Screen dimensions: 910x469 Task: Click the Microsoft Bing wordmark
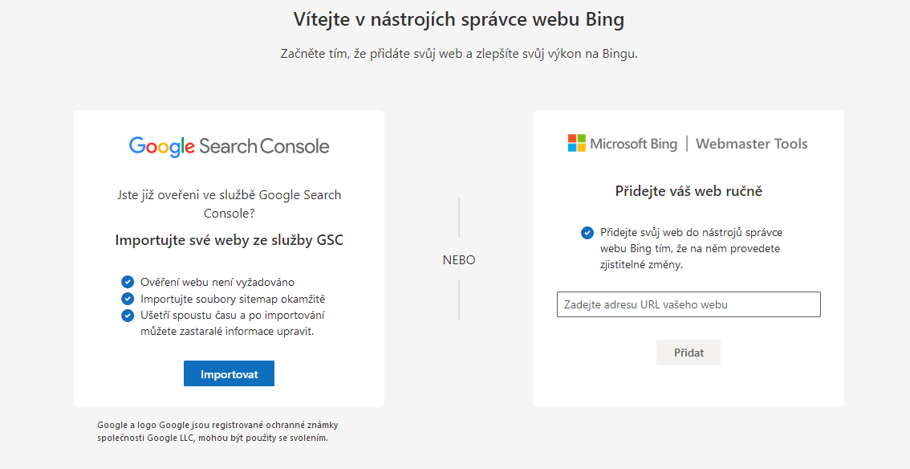point(633,144)
